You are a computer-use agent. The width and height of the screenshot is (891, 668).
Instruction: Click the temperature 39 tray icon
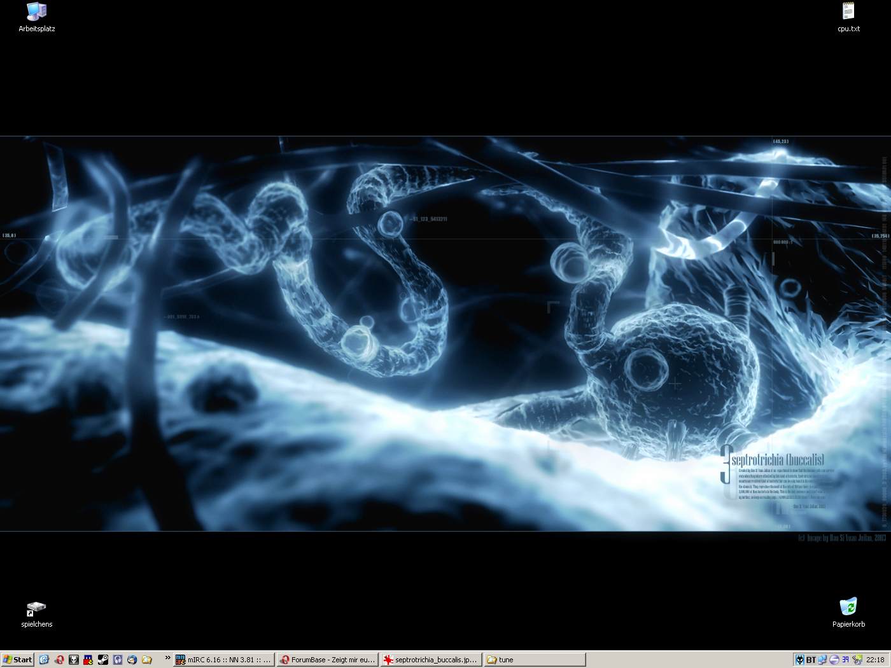pyautogui.click(x=846, y=660)
